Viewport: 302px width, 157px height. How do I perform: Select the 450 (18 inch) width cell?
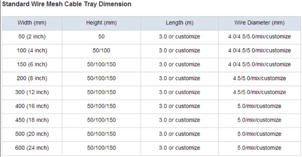[32, 120]
